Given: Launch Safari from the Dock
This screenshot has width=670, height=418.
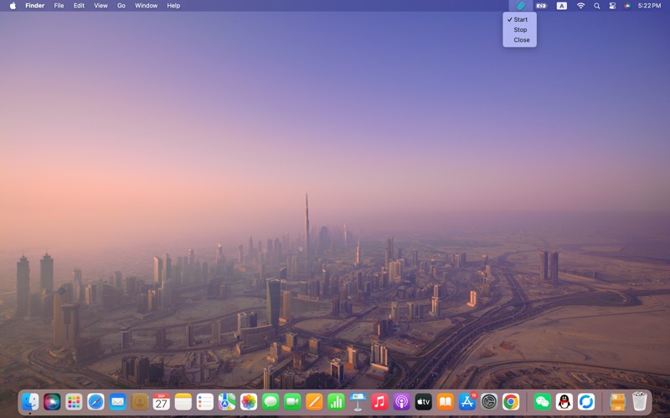Looking at the screenshot, I should tap(95, 402).
